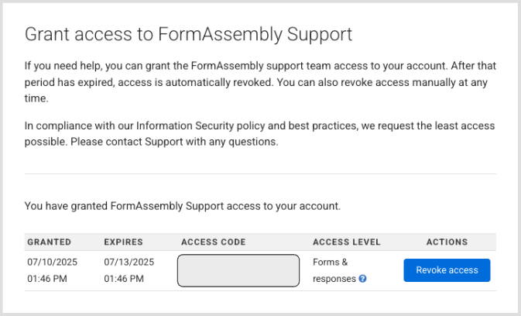The width and height of the screenshot is (521, 316).
Task: Click the "You have granted FormAssembly Support access" message
Action: click(x=183, y=206)
